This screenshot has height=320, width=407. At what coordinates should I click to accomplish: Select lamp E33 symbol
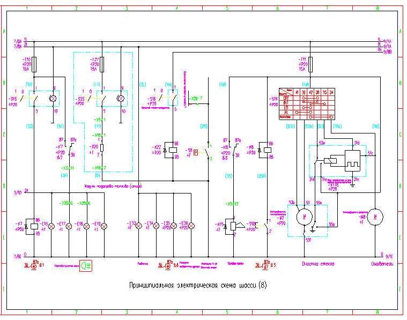tap(138, 226)
